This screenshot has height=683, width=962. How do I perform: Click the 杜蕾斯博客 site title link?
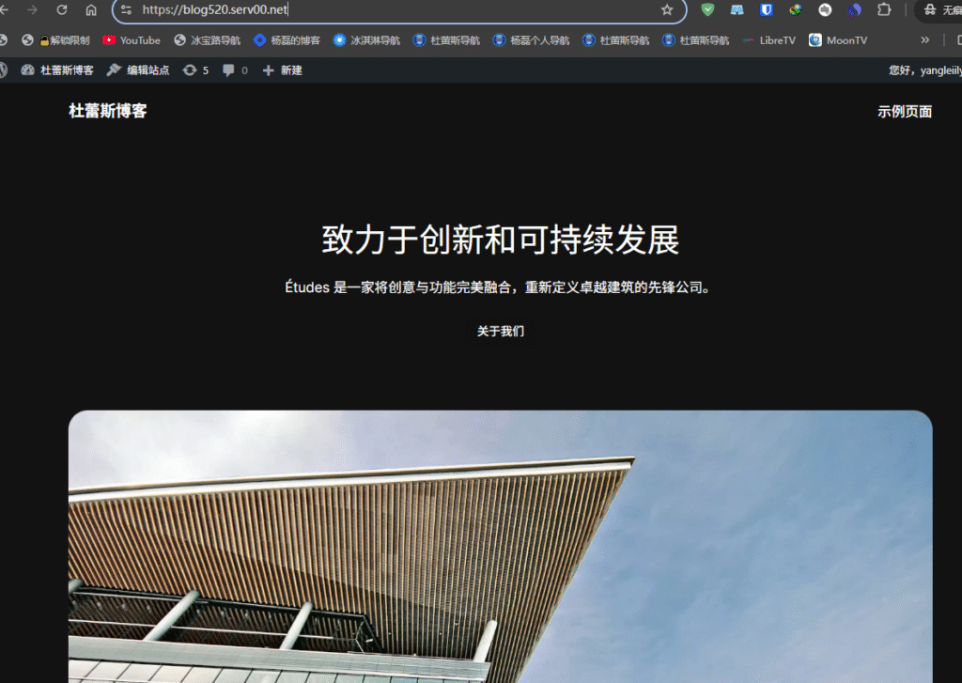pos(108,111)
